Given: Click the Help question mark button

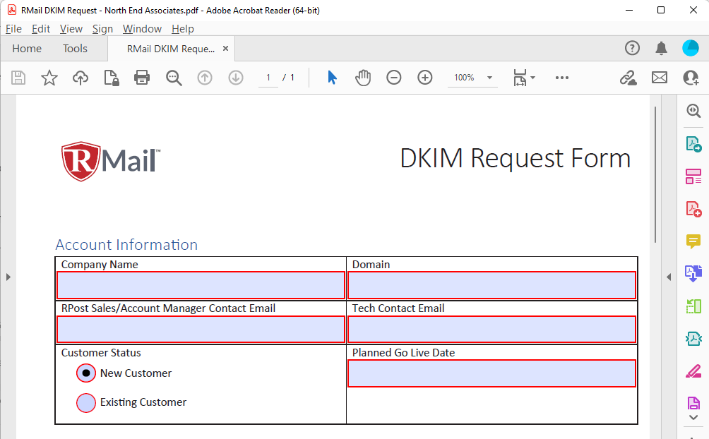Looking at the screenshot, I should click(x=632, y=48).
